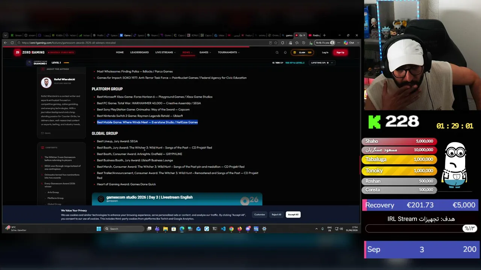Click the XP progress bar next to LEVEL 1
This screenshot has height=270, width=481.
point(66,63)
